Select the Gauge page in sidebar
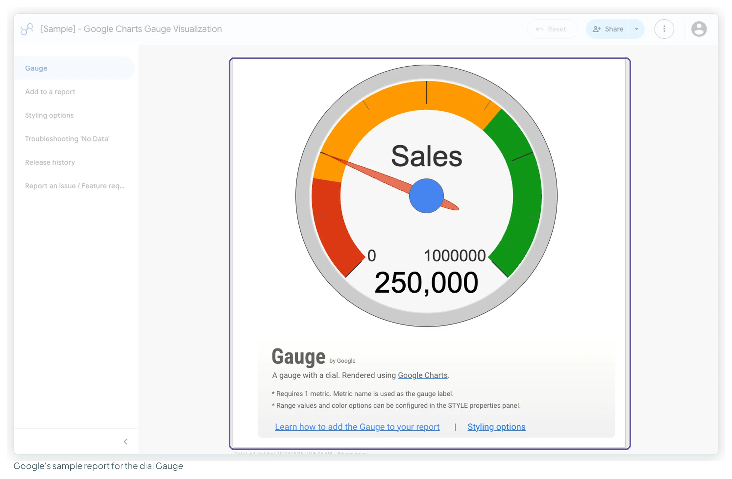This screenshot has width=732, height=479. click(74, 68)
